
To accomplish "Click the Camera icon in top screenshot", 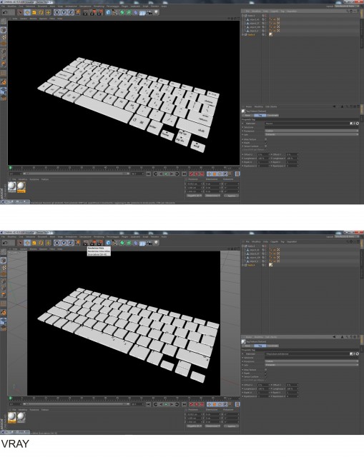I will [x=149, y=12].
